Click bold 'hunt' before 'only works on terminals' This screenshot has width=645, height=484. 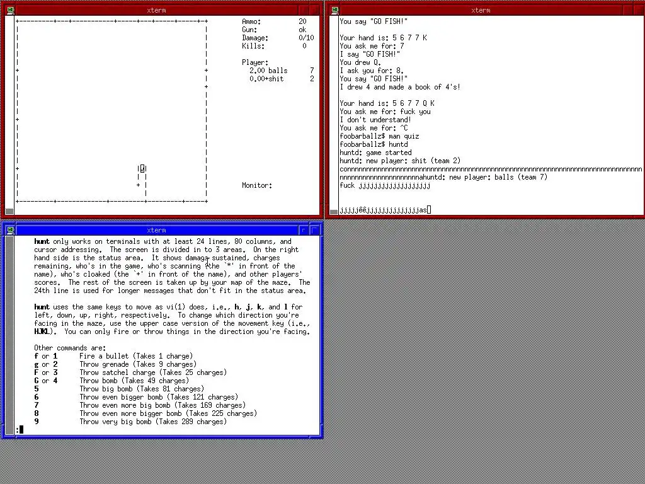(42, 241)
